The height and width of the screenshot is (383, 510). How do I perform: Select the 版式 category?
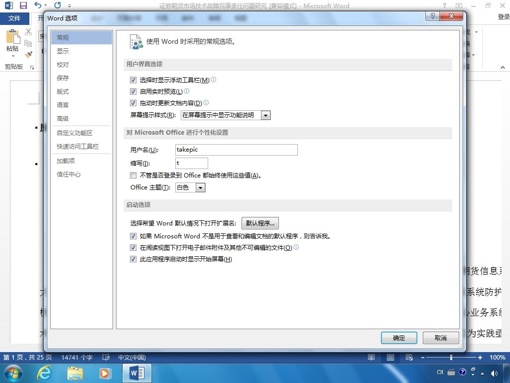(82, 92)
